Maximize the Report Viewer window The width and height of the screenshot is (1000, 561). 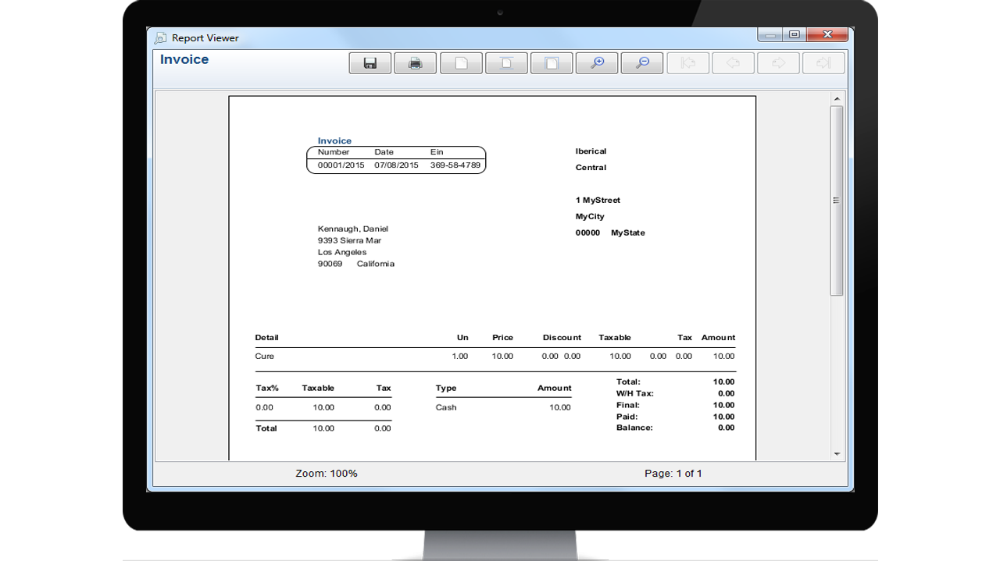click(794, 35)
